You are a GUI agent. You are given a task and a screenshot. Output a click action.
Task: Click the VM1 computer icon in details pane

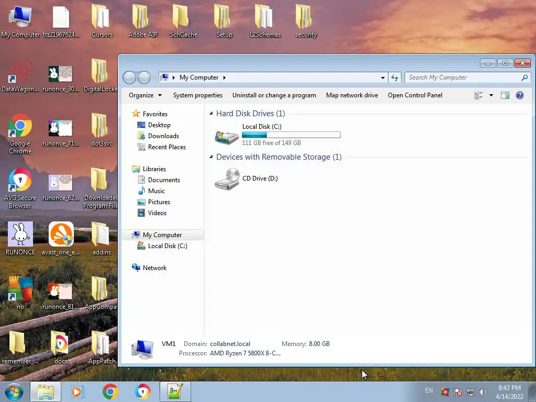pyautogui.click(x=142, y=349)
